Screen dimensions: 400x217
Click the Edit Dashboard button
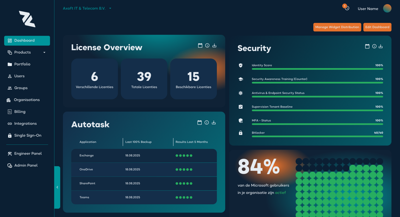pos(377,27)
